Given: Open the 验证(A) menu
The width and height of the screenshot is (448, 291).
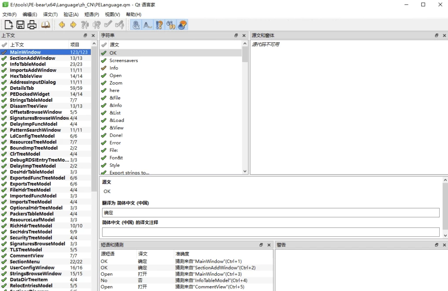Looking at the screenshot, I should (x=71, y=15).
